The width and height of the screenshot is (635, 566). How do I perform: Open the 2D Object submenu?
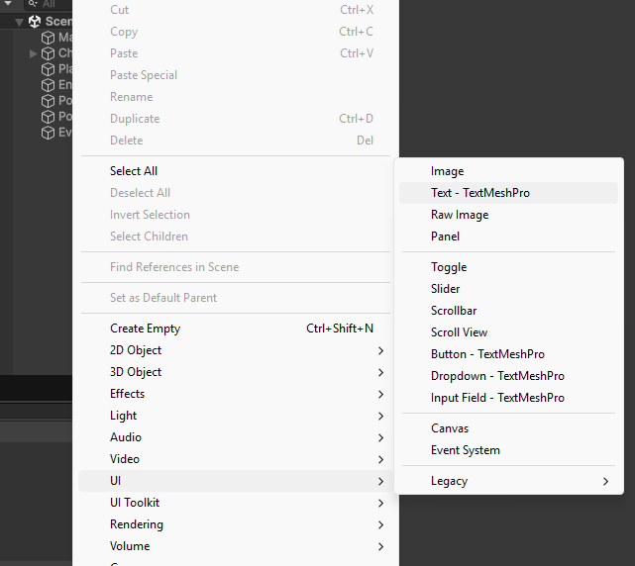point(236,350)
